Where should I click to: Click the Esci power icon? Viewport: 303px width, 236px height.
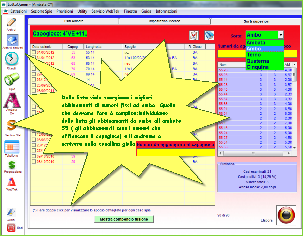pos(11,228)
